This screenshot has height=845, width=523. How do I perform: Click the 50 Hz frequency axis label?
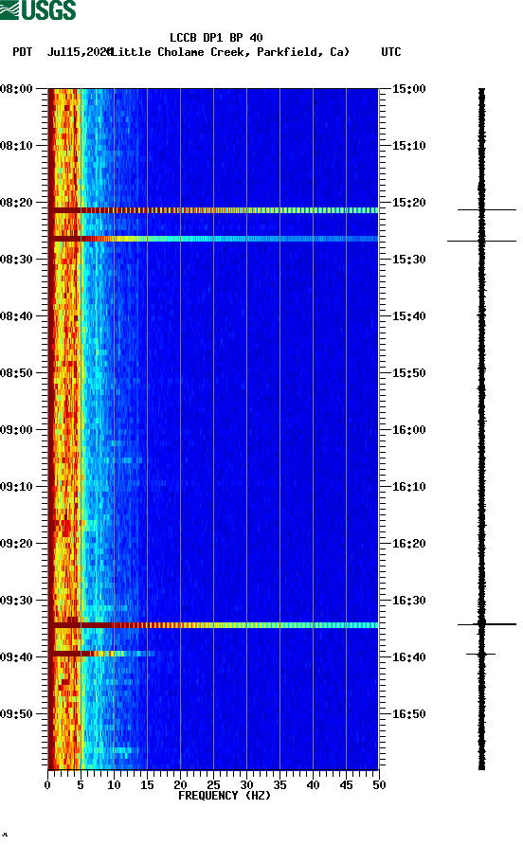[379, 784]
